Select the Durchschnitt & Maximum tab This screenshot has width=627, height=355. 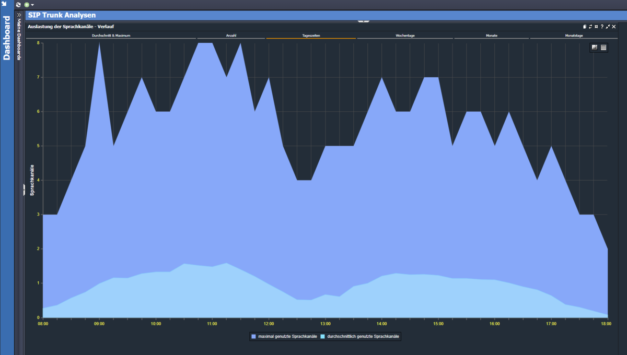111,35
